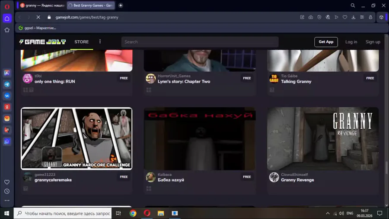Open the volume speaker tray icon
The image size is (389, 219).
point(341,213)
